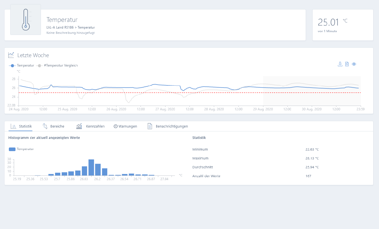Screen dimensions: 379x229
Task: Click the Kennzahlen bar chart icon
Action: coord(79,126)
